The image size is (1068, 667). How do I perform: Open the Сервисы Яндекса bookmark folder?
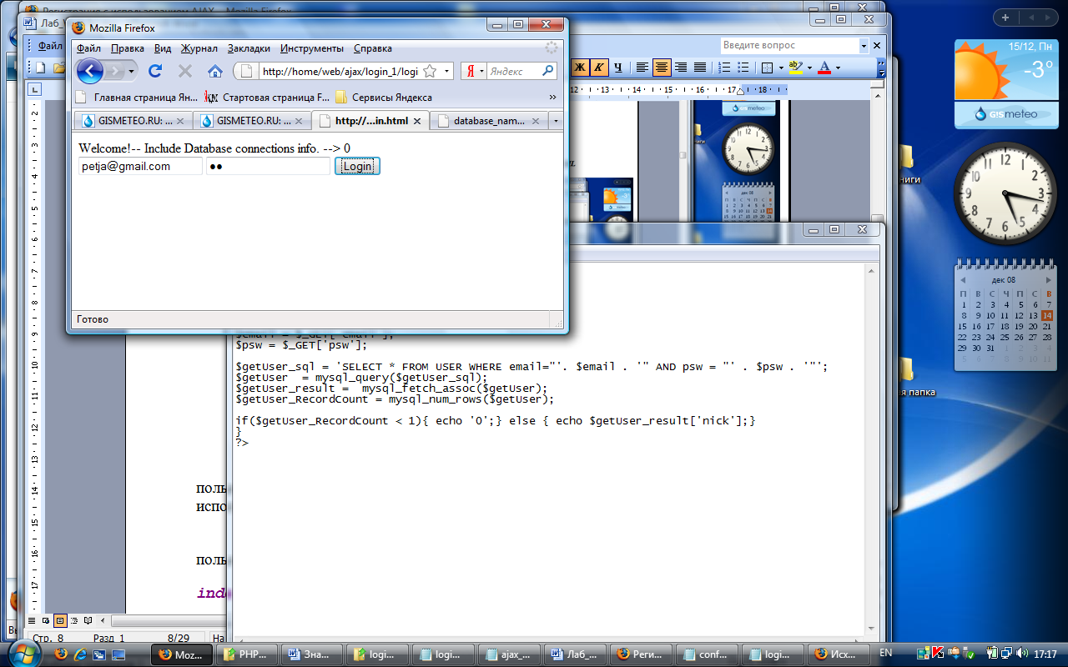click(x=384, y=98)
